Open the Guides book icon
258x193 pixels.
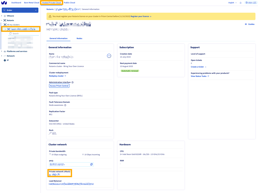246,24
